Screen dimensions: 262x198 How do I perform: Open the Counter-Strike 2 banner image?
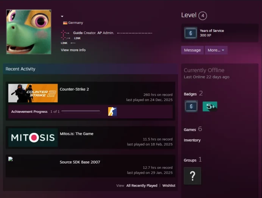pos(33,93)
